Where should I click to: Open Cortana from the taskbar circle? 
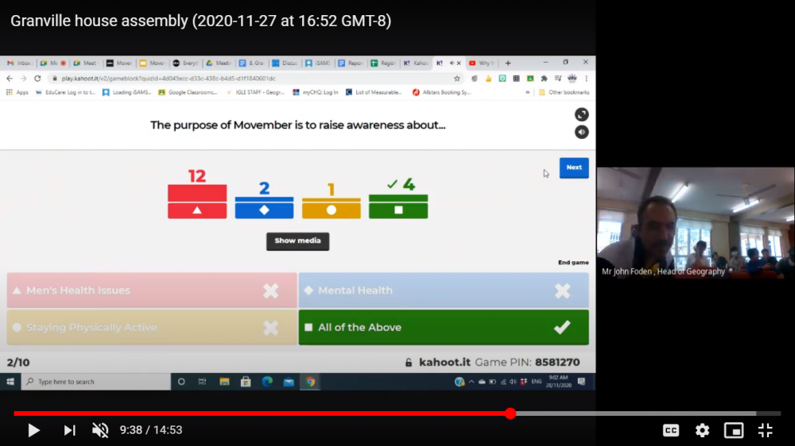181,382
